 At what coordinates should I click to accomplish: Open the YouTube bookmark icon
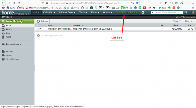pyautogui.click(x=3, y=8)
